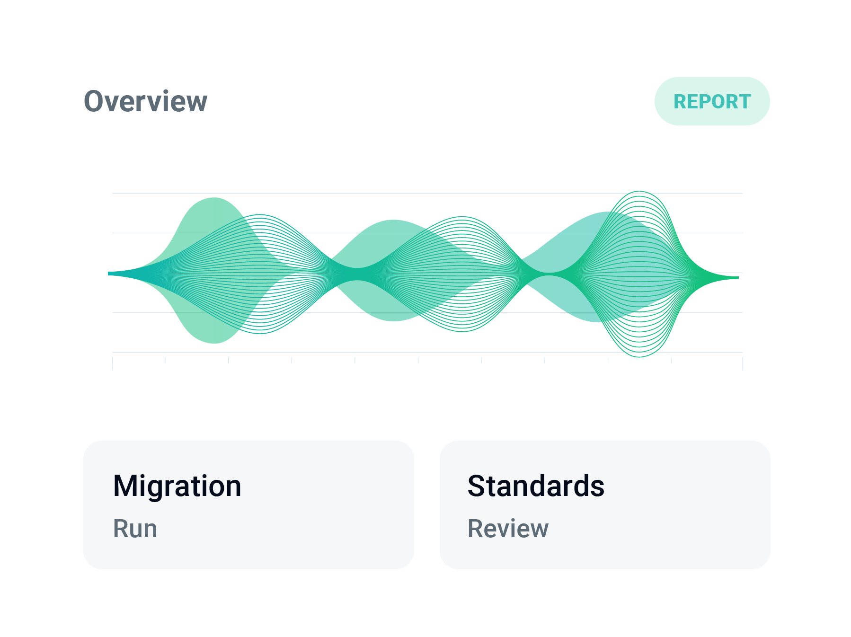Image resolution: width=851 pixels, height=637 pixels.
Task: Click the top horizontal gridline of chart
Action: coord(427,193)
